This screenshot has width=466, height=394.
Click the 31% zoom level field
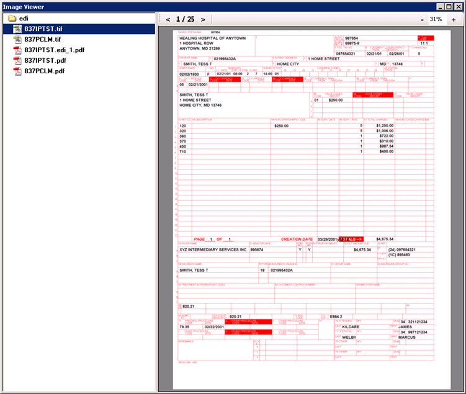[x=436, y=20]
